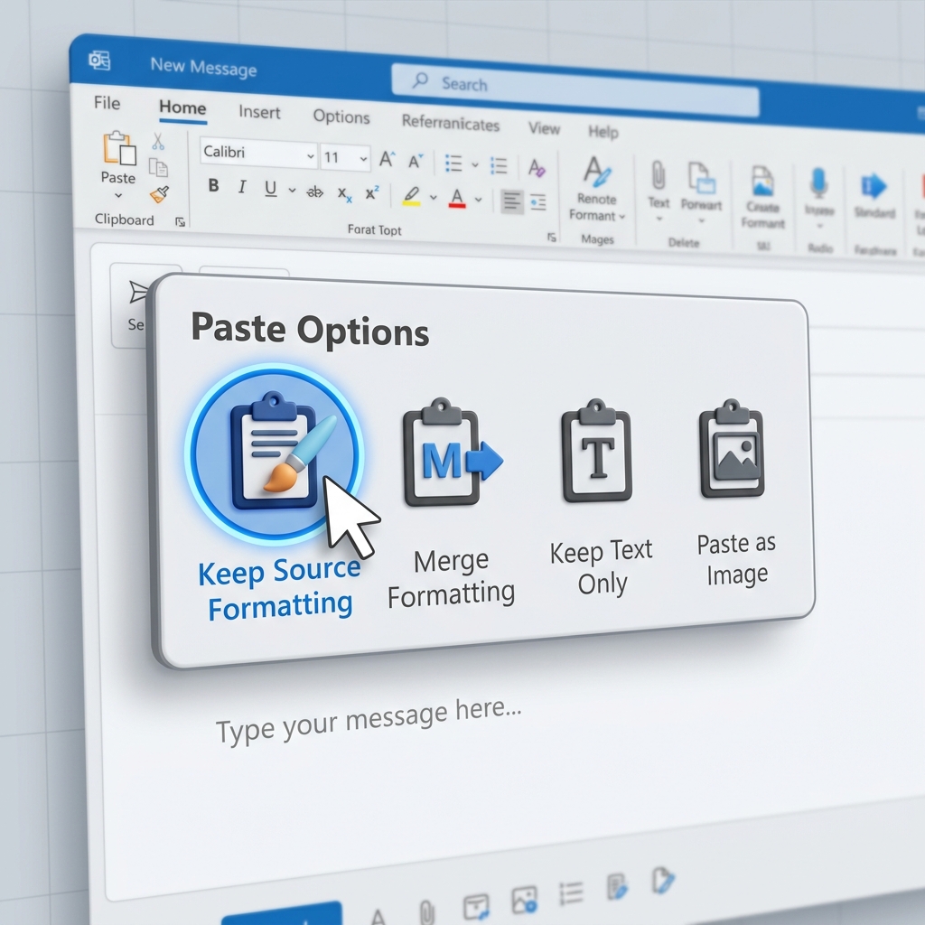Screen dimensions: 925x925
Task: Click the highlighter pen icon
Action: (x=414, y=197)
